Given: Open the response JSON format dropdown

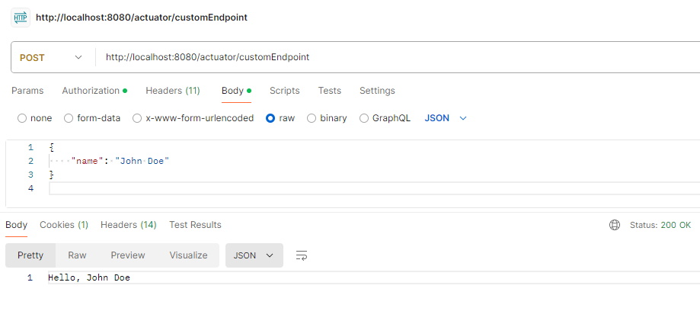Looking at the screenshot, I should click(254, 255).
